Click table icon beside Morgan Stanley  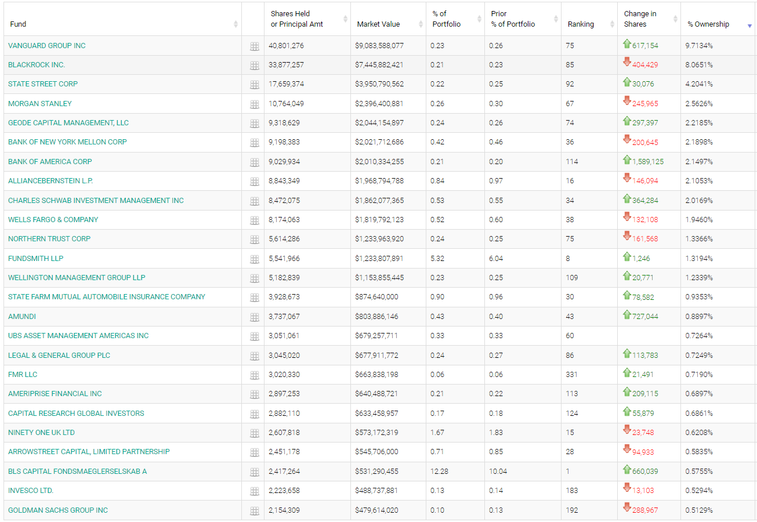tap(254, 104)
